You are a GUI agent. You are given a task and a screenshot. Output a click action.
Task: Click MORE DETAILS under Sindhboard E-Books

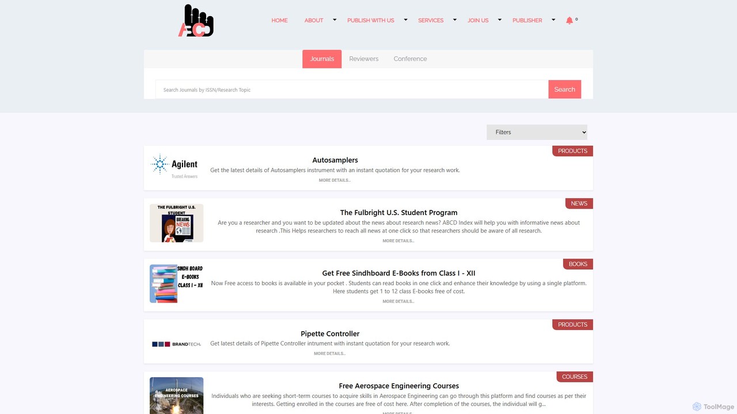coord(398,301)
